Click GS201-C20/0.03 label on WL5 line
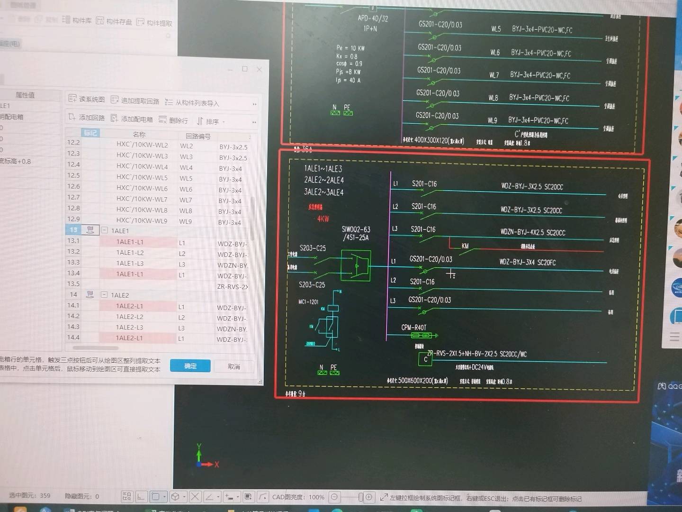The height and width of the screenshot is (512, 682). click(x=440, y=24)
